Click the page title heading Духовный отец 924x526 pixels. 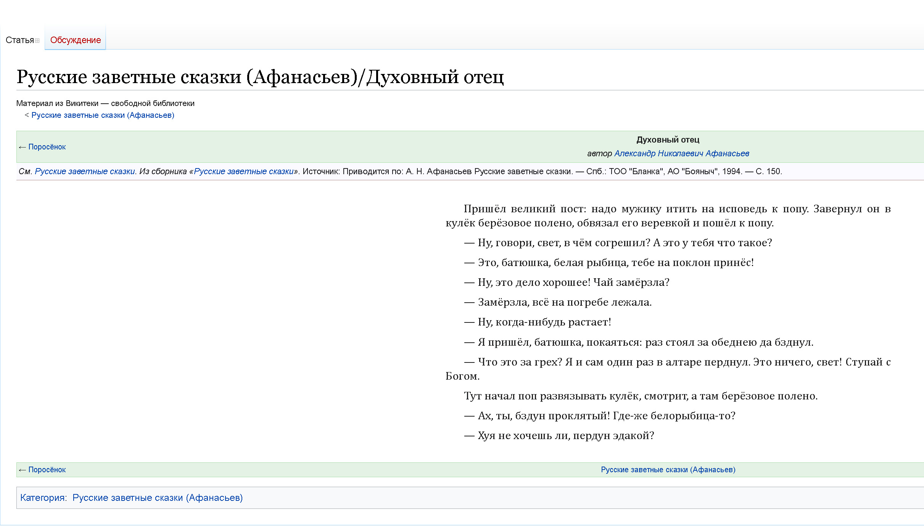click(260, 77)
